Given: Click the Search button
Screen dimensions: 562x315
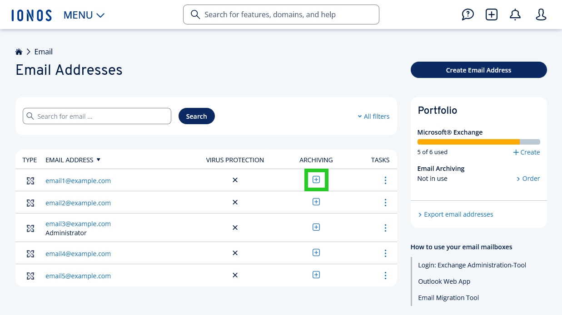Looking at the screenshot, I should click(196, 116).
